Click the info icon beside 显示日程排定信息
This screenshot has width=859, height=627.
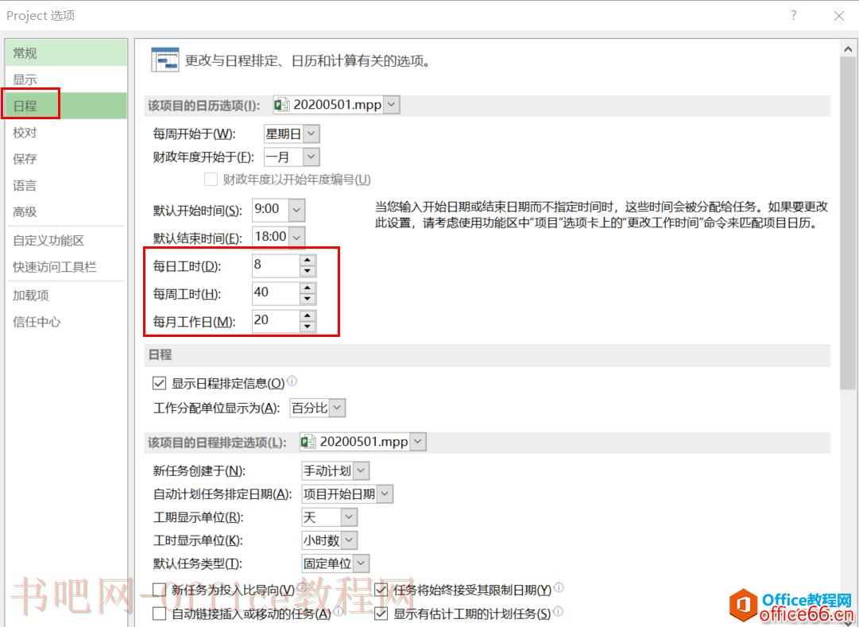(x=292, y=381)
